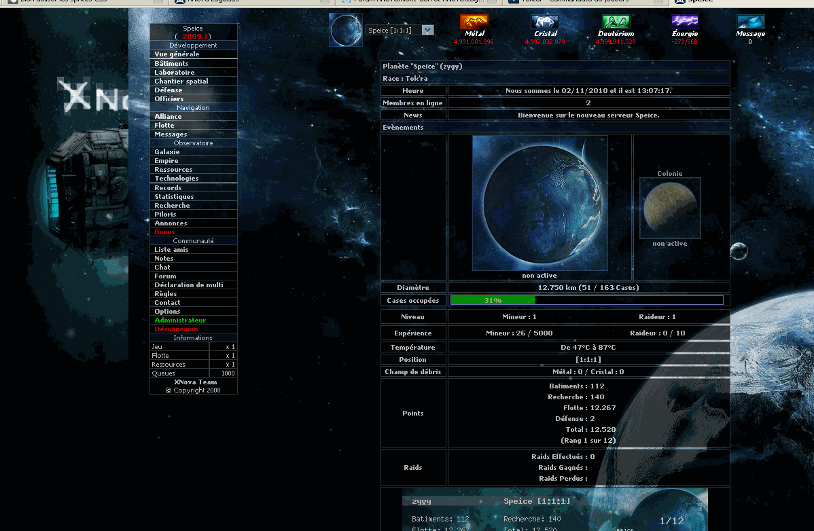
Task: Click the small planet icon beside selector
Action: 346,30
